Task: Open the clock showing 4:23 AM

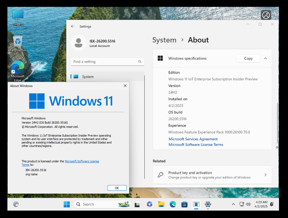Action: pos(261,204)
